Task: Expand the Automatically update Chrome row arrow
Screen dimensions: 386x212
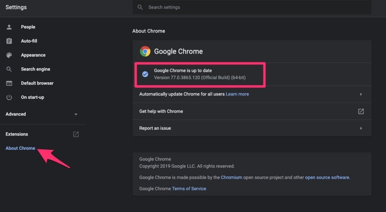Action: (361, 94)
